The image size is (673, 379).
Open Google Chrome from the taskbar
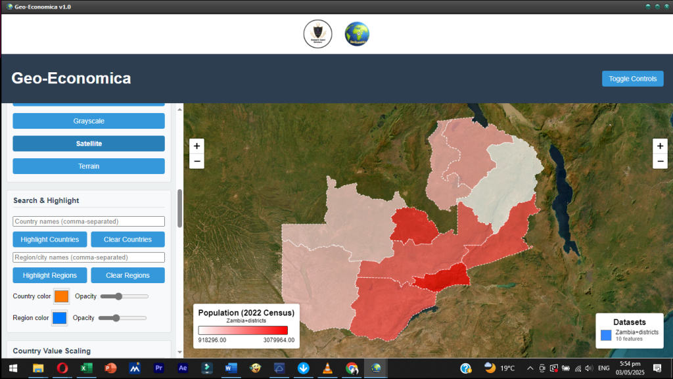pyautogui.click(x=352, y=368)
